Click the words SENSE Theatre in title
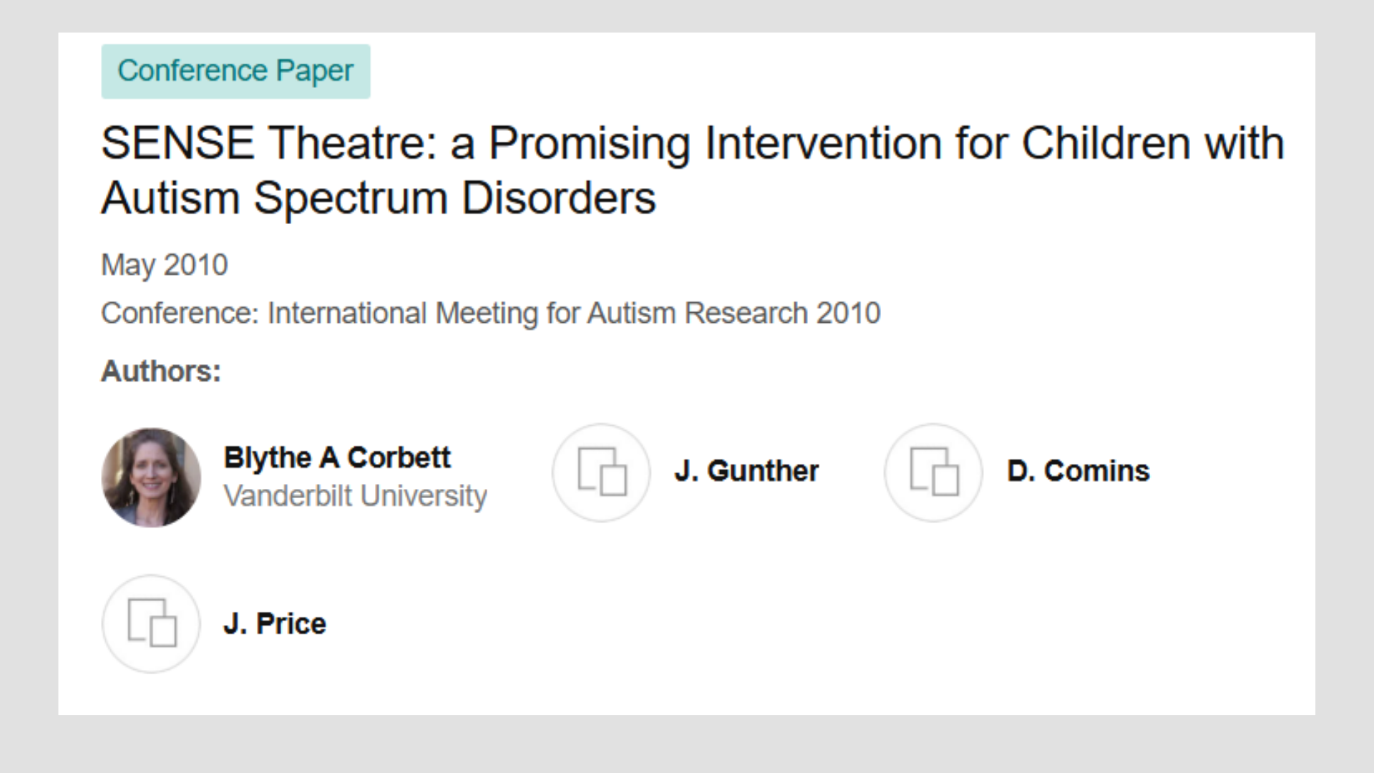 (268, 143)
